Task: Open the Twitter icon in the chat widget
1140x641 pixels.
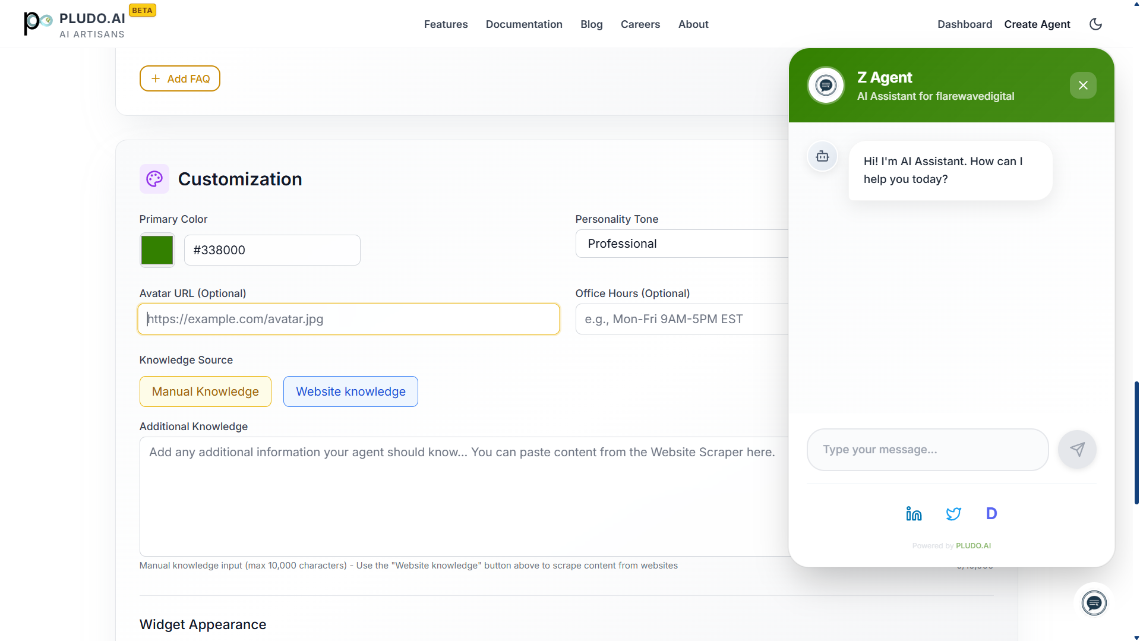Action: [x=953, y=513]
